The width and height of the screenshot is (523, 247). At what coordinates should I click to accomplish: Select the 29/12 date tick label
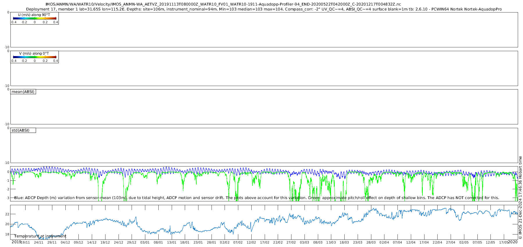pos(132,243)
